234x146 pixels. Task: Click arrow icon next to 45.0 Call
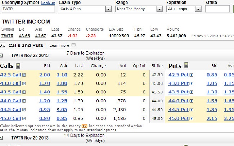tap(24, 119)
